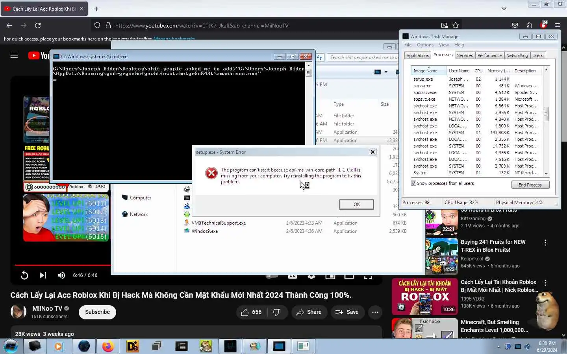Share the YouTube video
Viewport: 567px width, 354px height.
coord(309,312)
